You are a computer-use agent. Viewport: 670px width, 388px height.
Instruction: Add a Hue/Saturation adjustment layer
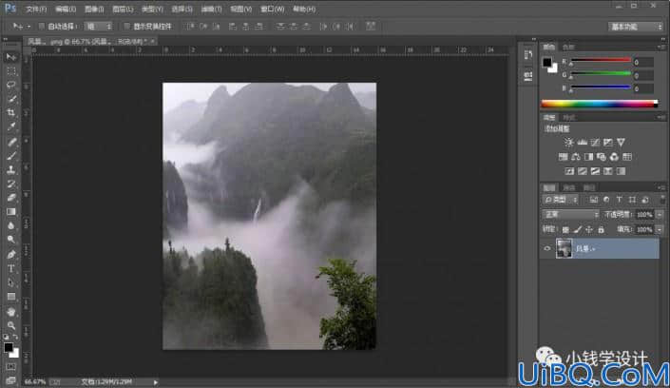tap(564, 157)
